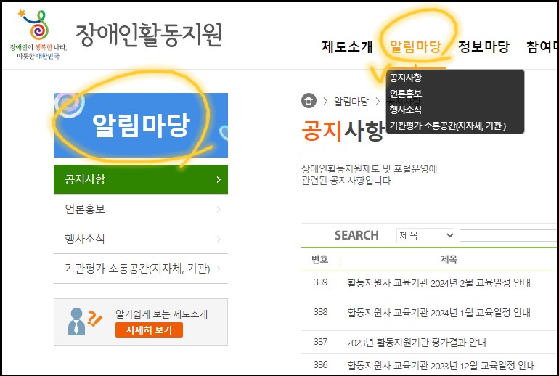559x376 pixels.
Task: Select 언론홍보 in the dropdown submenu
Action: 405,94
